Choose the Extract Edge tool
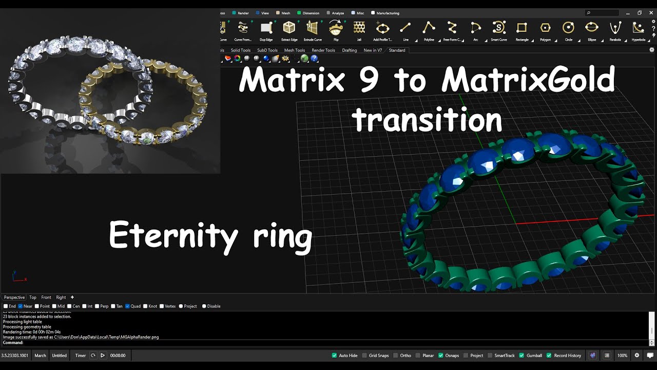657x370 pixels. [x=289, y=28]
